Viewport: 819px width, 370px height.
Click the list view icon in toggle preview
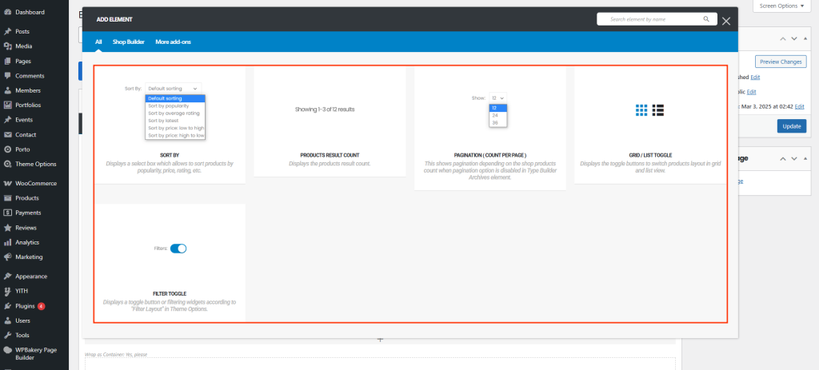coord(659,110)
